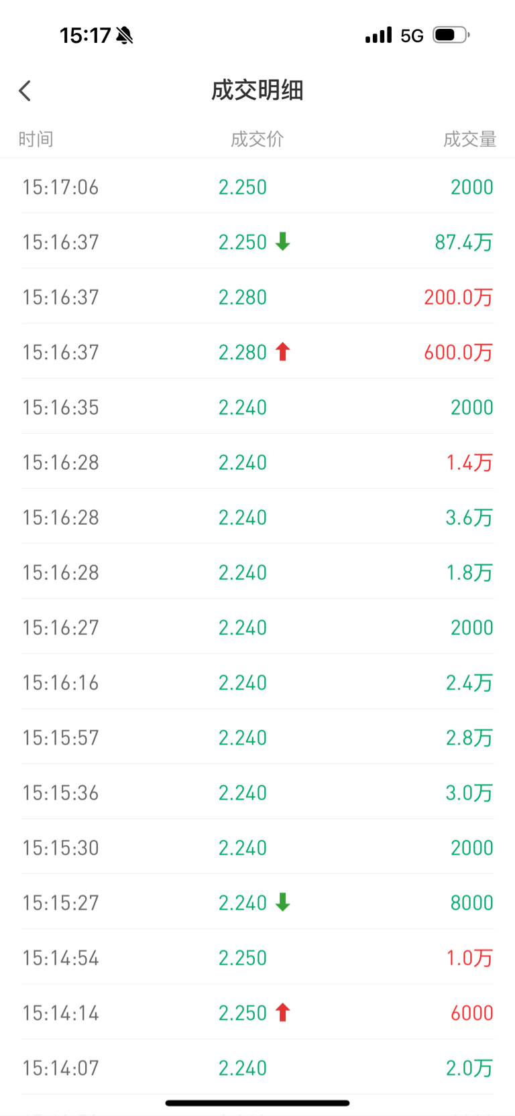Tap green down arrow at 15:16:37
Image resolution: width=515 pixels, height=1116 pixels.
coord(283,241)
